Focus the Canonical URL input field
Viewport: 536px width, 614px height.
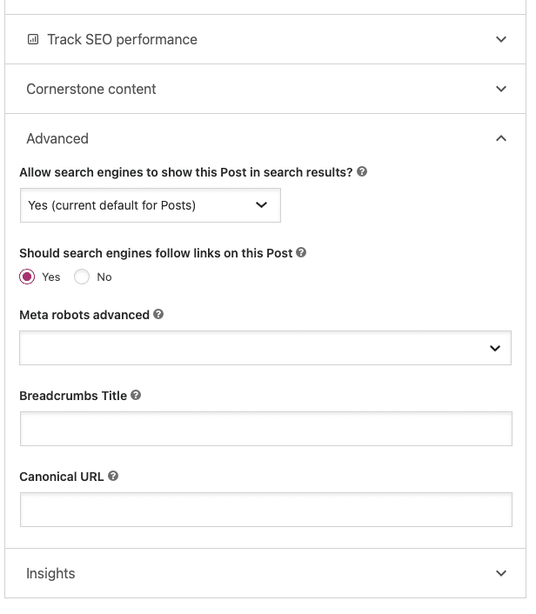(x=266, y=510)
